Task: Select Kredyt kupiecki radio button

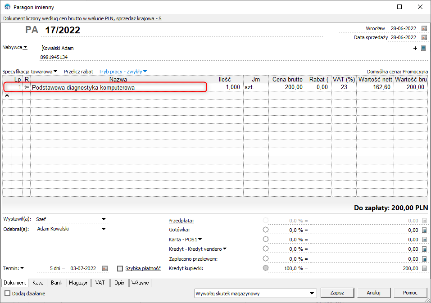Action: click(266, 268)
